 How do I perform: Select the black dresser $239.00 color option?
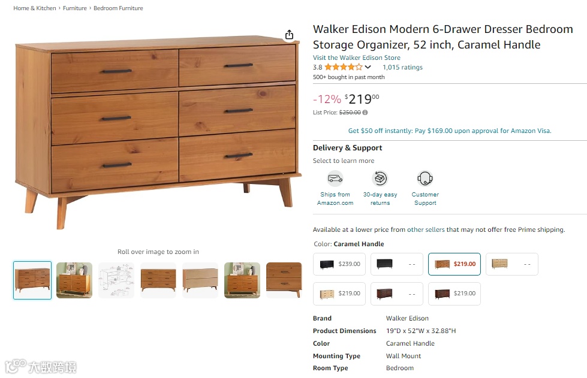[x=339, y=264]
